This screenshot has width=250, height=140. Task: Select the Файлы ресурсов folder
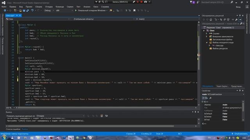point(220,48)
